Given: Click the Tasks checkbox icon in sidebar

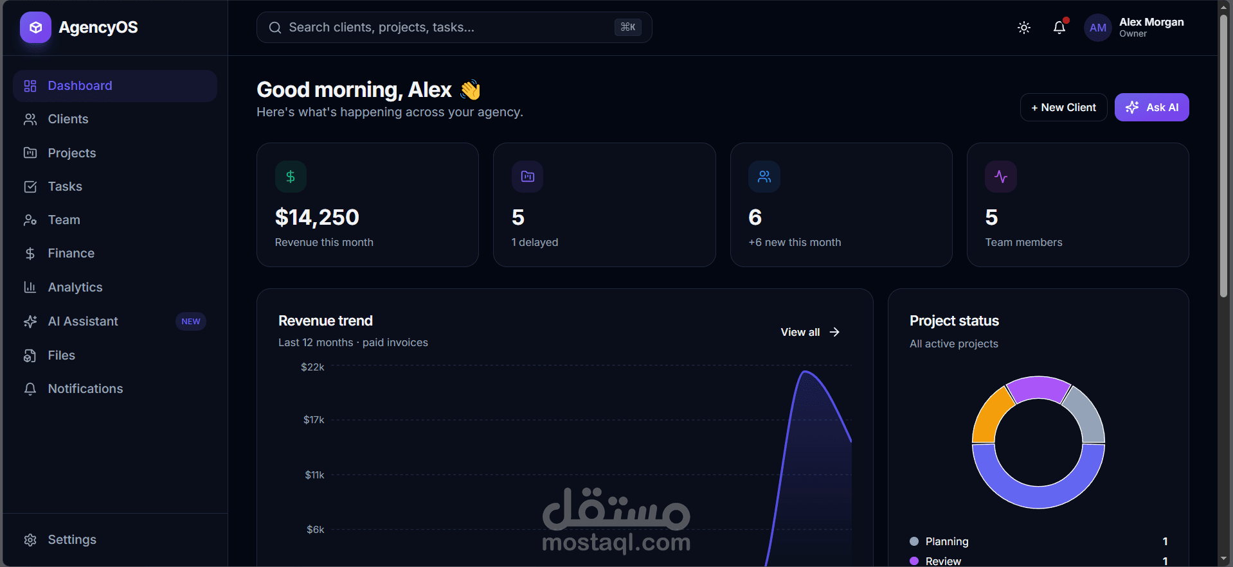Looking at the screenshot, I should click(x=30, y=187).
